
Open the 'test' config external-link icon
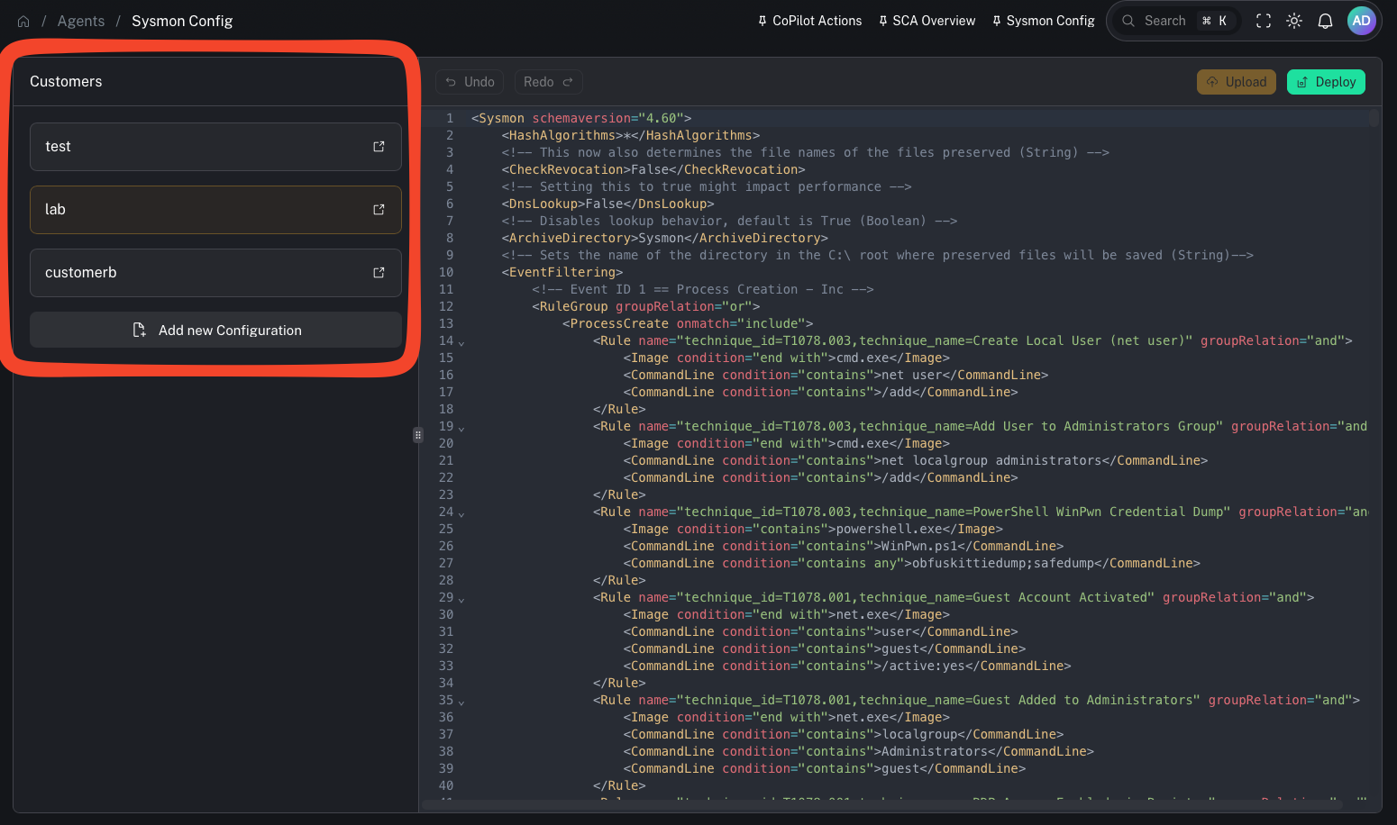click(x=378, y=146)
